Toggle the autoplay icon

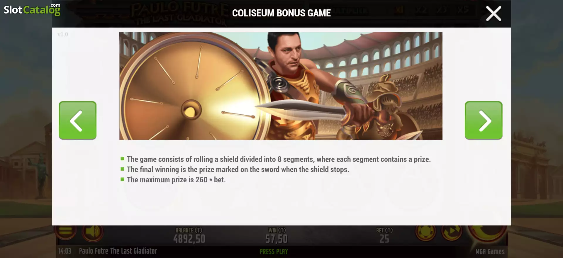452,232
